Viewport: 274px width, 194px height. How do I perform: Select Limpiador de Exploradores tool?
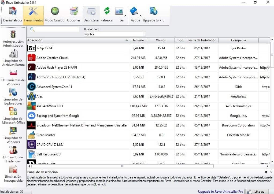pyautogui.click(x=13, y=96)
